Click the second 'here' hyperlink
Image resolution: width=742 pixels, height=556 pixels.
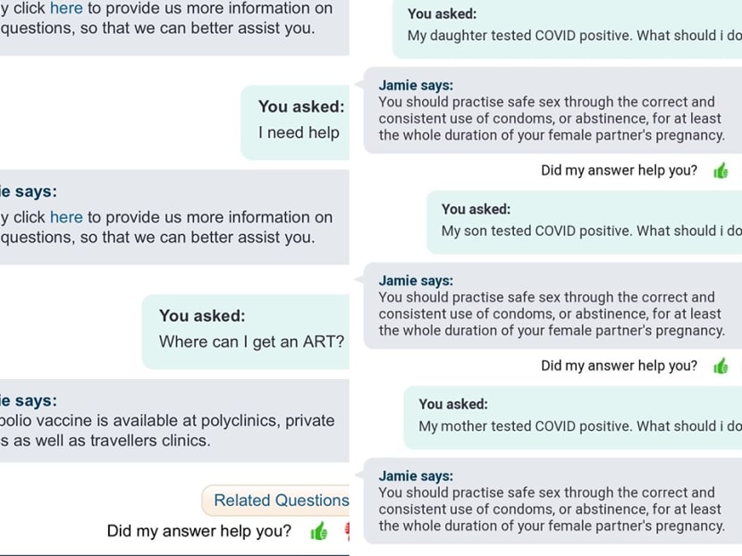(66, 216)
